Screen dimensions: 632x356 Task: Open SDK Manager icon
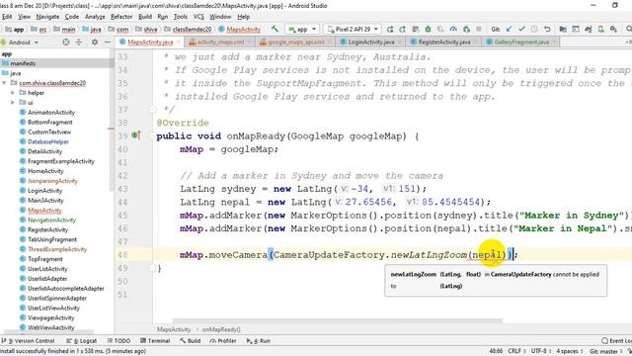613,29
